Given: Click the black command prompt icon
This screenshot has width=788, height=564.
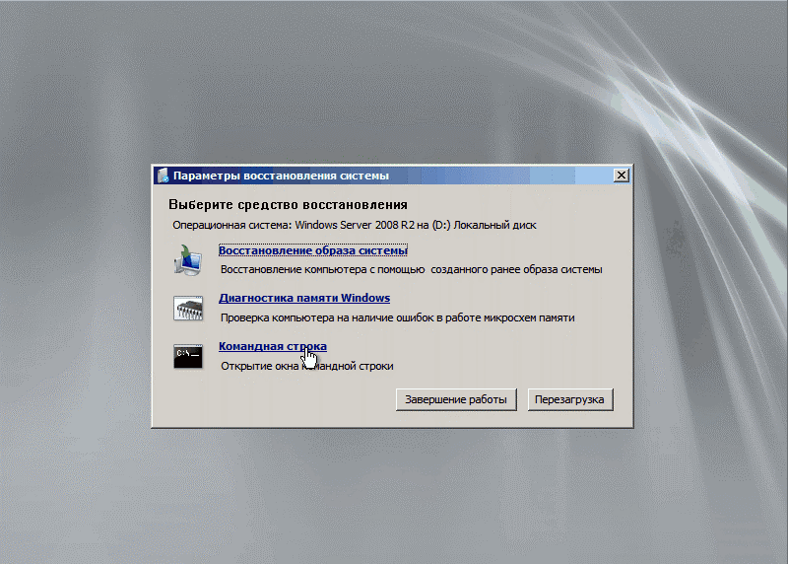Looking at the screenshot, I should [x=188, y=356].
